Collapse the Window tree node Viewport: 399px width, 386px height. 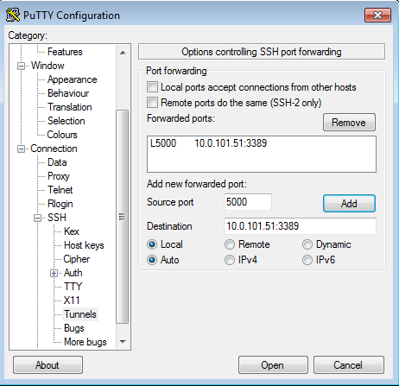pyautogui.click(x=21, y=66)
